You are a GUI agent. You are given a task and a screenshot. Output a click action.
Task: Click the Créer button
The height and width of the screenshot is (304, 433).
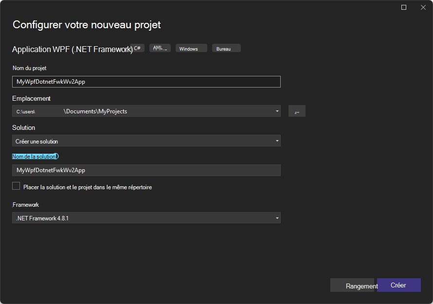coord(399,285)
